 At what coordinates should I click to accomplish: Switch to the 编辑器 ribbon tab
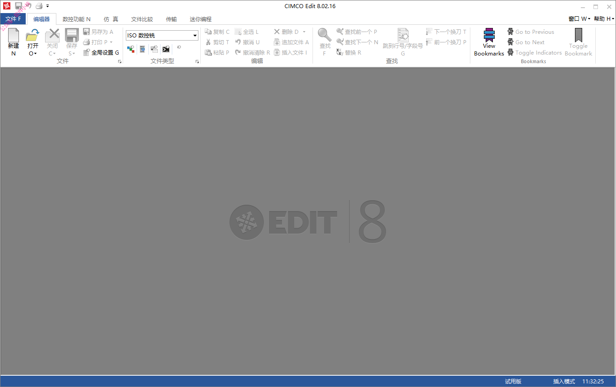coord(41,19)
